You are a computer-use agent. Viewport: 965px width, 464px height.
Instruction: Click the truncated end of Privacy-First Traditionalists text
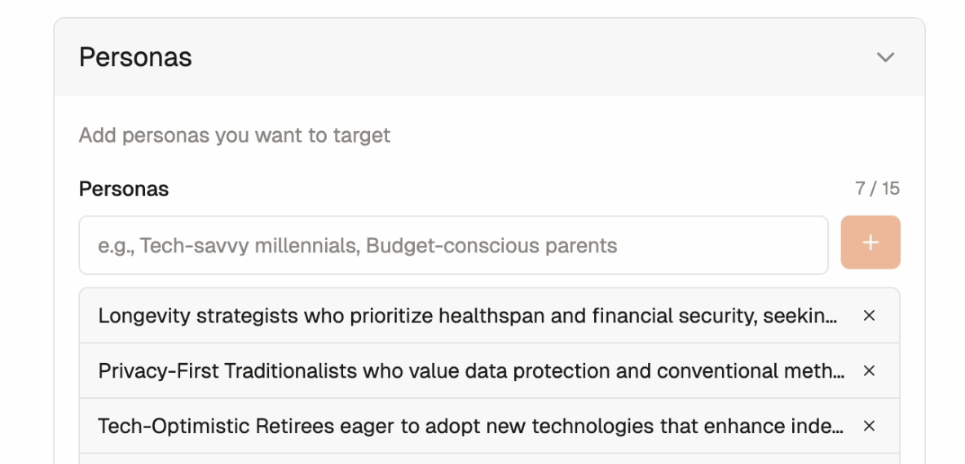[819, 371]
